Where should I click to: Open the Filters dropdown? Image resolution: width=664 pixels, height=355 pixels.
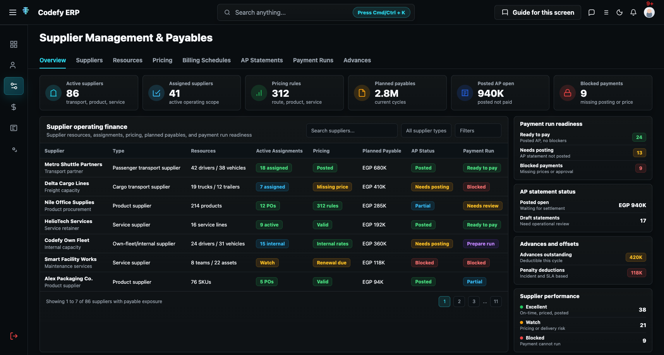click(x=478, y=130)
